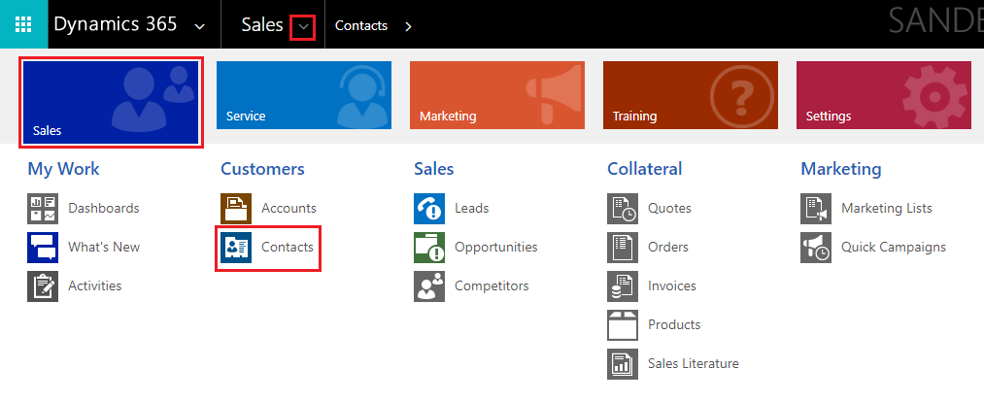Click the Leads phone icon

(429, 208)
